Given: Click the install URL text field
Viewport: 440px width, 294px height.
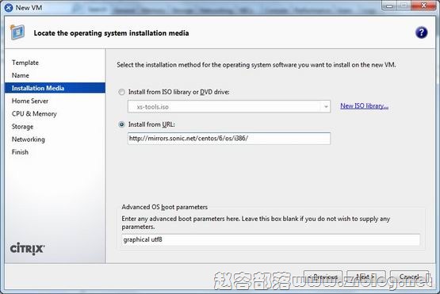Looking at the screenshot, I should pos(229,139).
